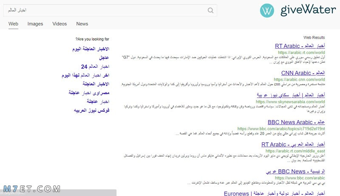The image size is (340, 196).
Task: Open the BBC News Arabic عالم result title
Action: point(296,122)
